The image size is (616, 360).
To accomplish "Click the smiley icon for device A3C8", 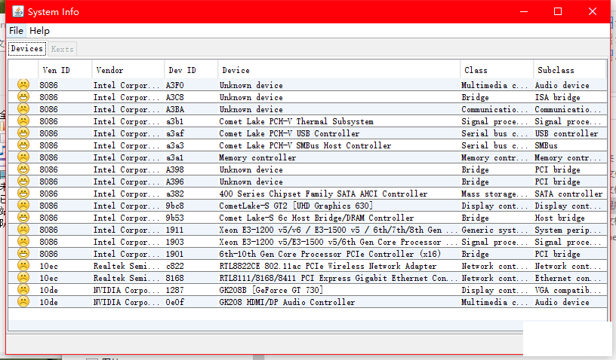I will pyautogui.click(x=23, y=96).
